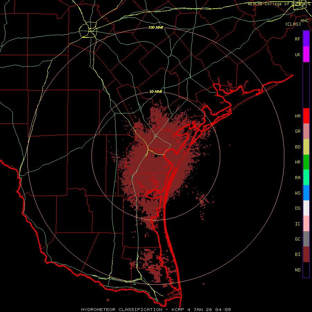
Task: Click the WS blue legend swatch
Action: tap(306, 193)
